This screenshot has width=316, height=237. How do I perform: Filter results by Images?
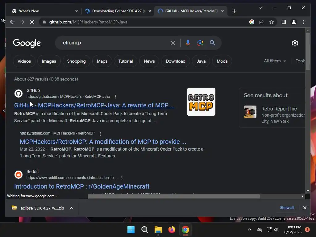(x=49, y=61)
